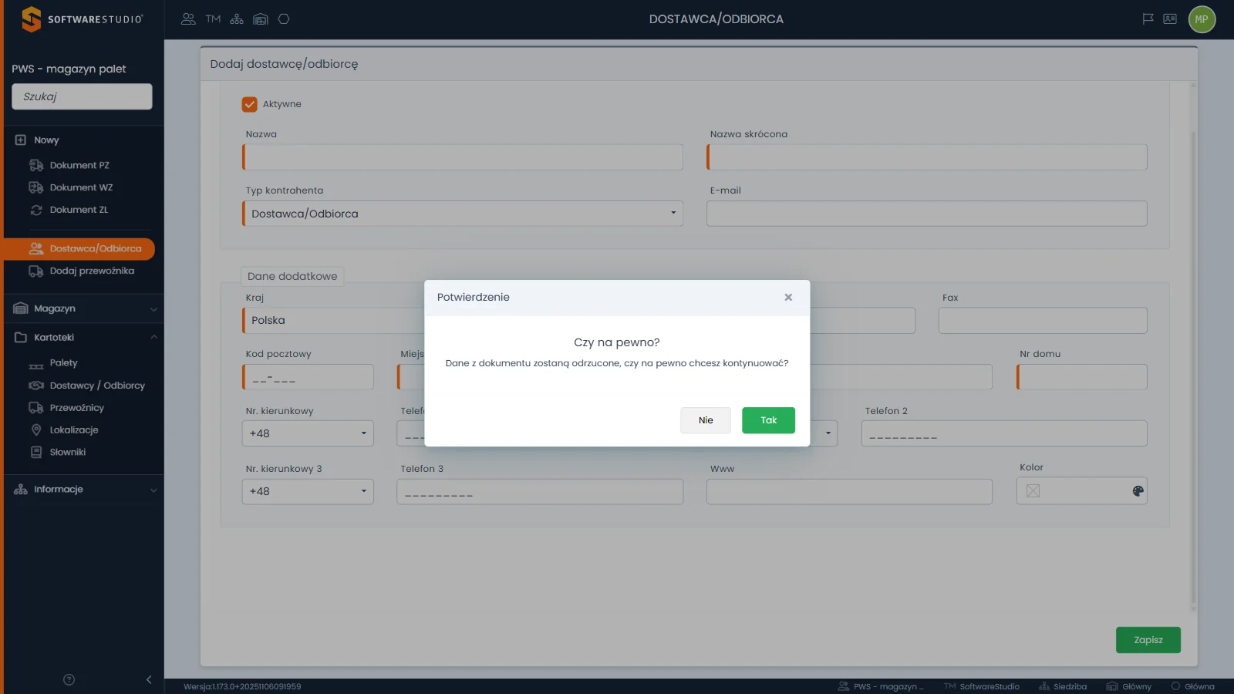Toggle the Aktywne checkbox

[249, 104]
